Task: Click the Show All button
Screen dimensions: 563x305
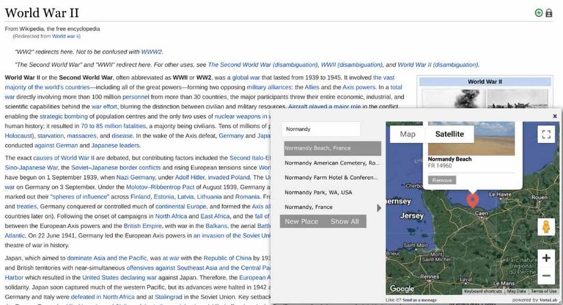Action: pos(345,221)
